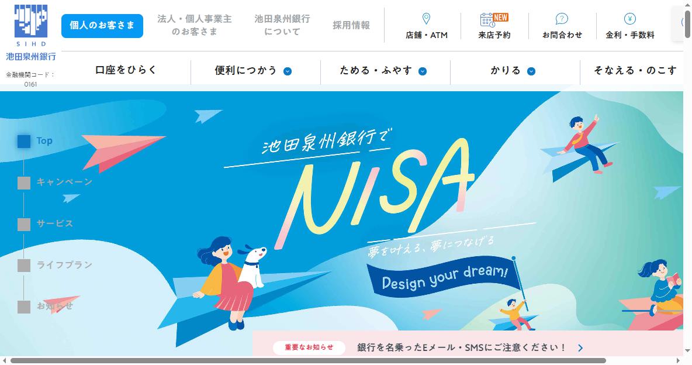Select the ライフプラン square marker

point(24,266)
